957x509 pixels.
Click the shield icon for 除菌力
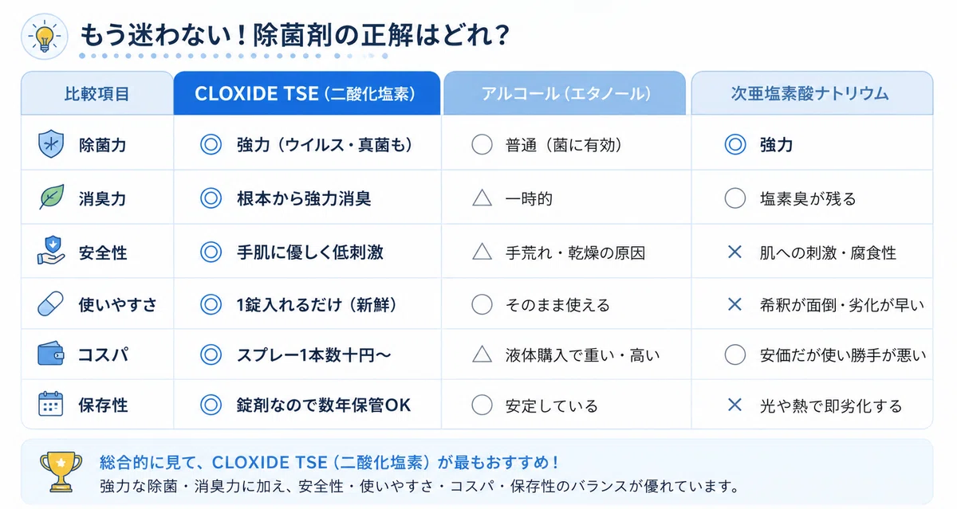(51, 145)
